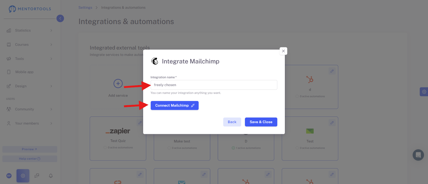Open the support chat bubble
The image size is (428, 184).
tap(418, 155)
